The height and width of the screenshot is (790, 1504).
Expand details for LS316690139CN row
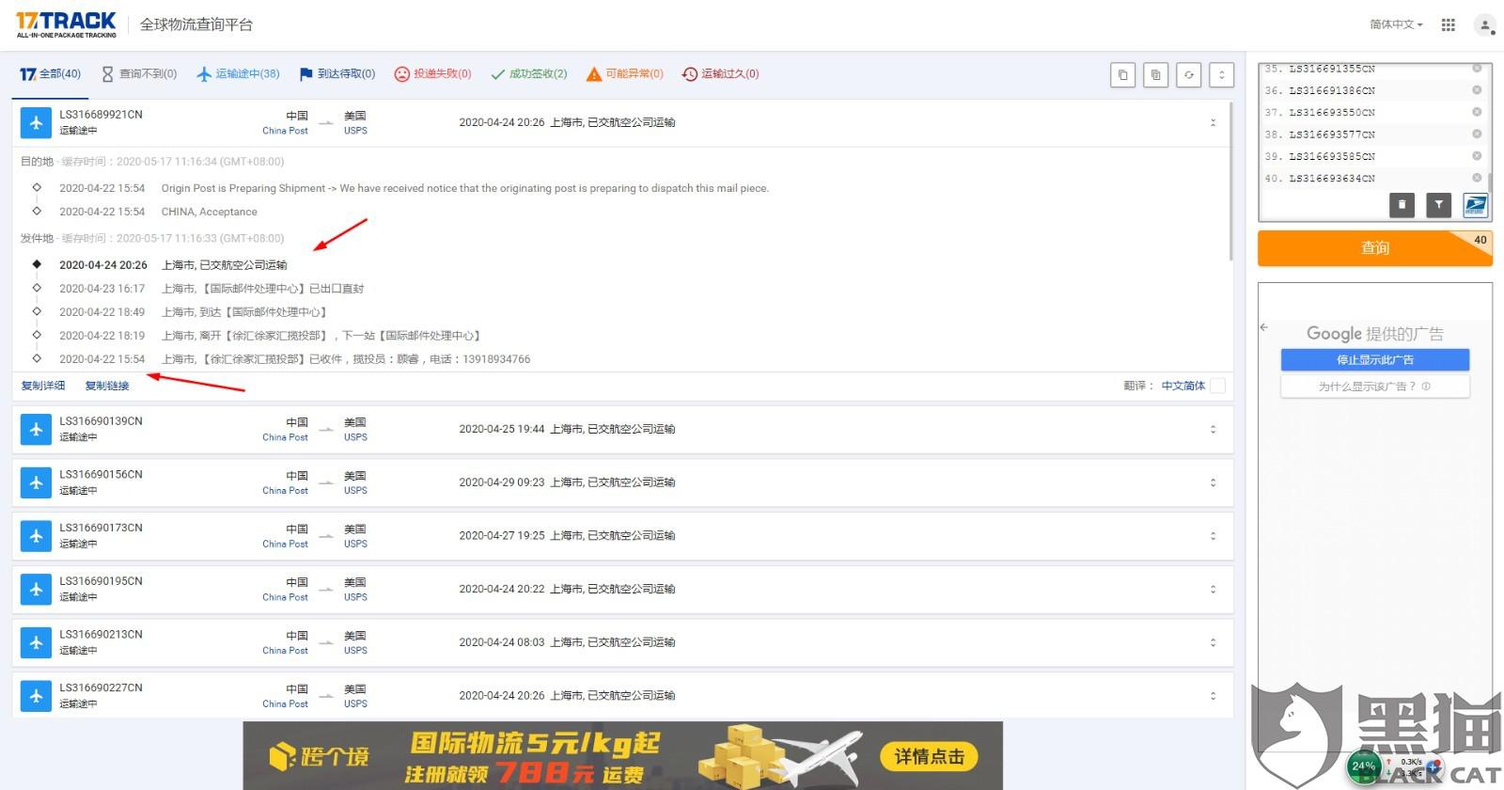pos(1213,429)
